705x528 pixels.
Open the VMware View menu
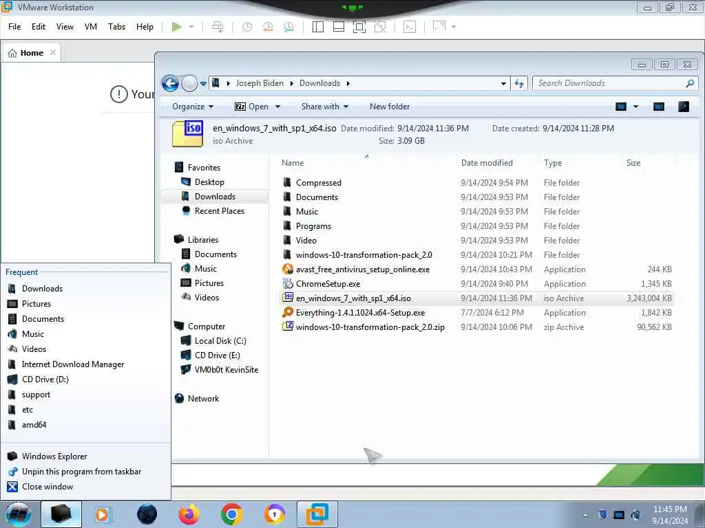(65, 27)
